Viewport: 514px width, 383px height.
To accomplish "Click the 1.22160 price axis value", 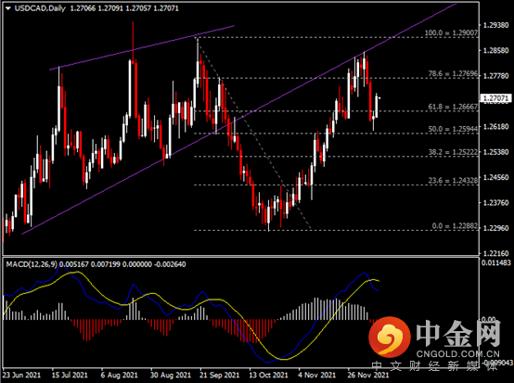I will coord(496,253).
